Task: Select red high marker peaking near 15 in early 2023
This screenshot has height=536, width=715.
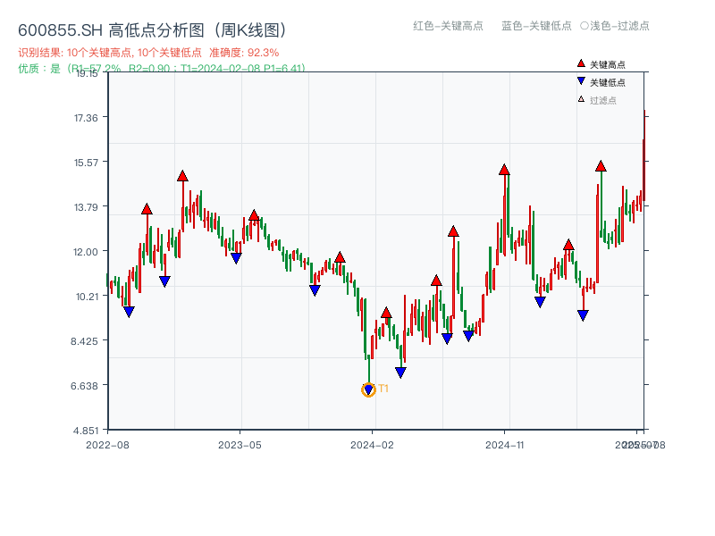Action: point(183,176)
